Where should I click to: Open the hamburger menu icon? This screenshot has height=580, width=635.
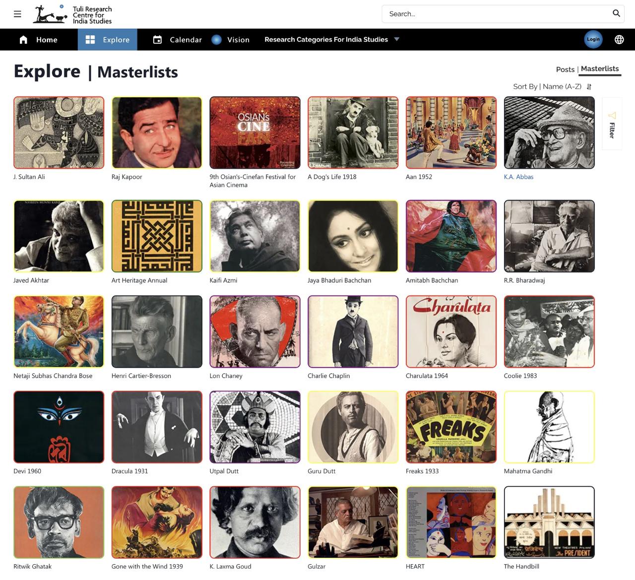click(17, 14)
